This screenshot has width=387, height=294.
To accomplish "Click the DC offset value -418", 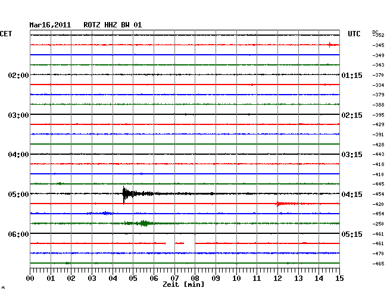I will pyautogui.click(x=378, y=164).
